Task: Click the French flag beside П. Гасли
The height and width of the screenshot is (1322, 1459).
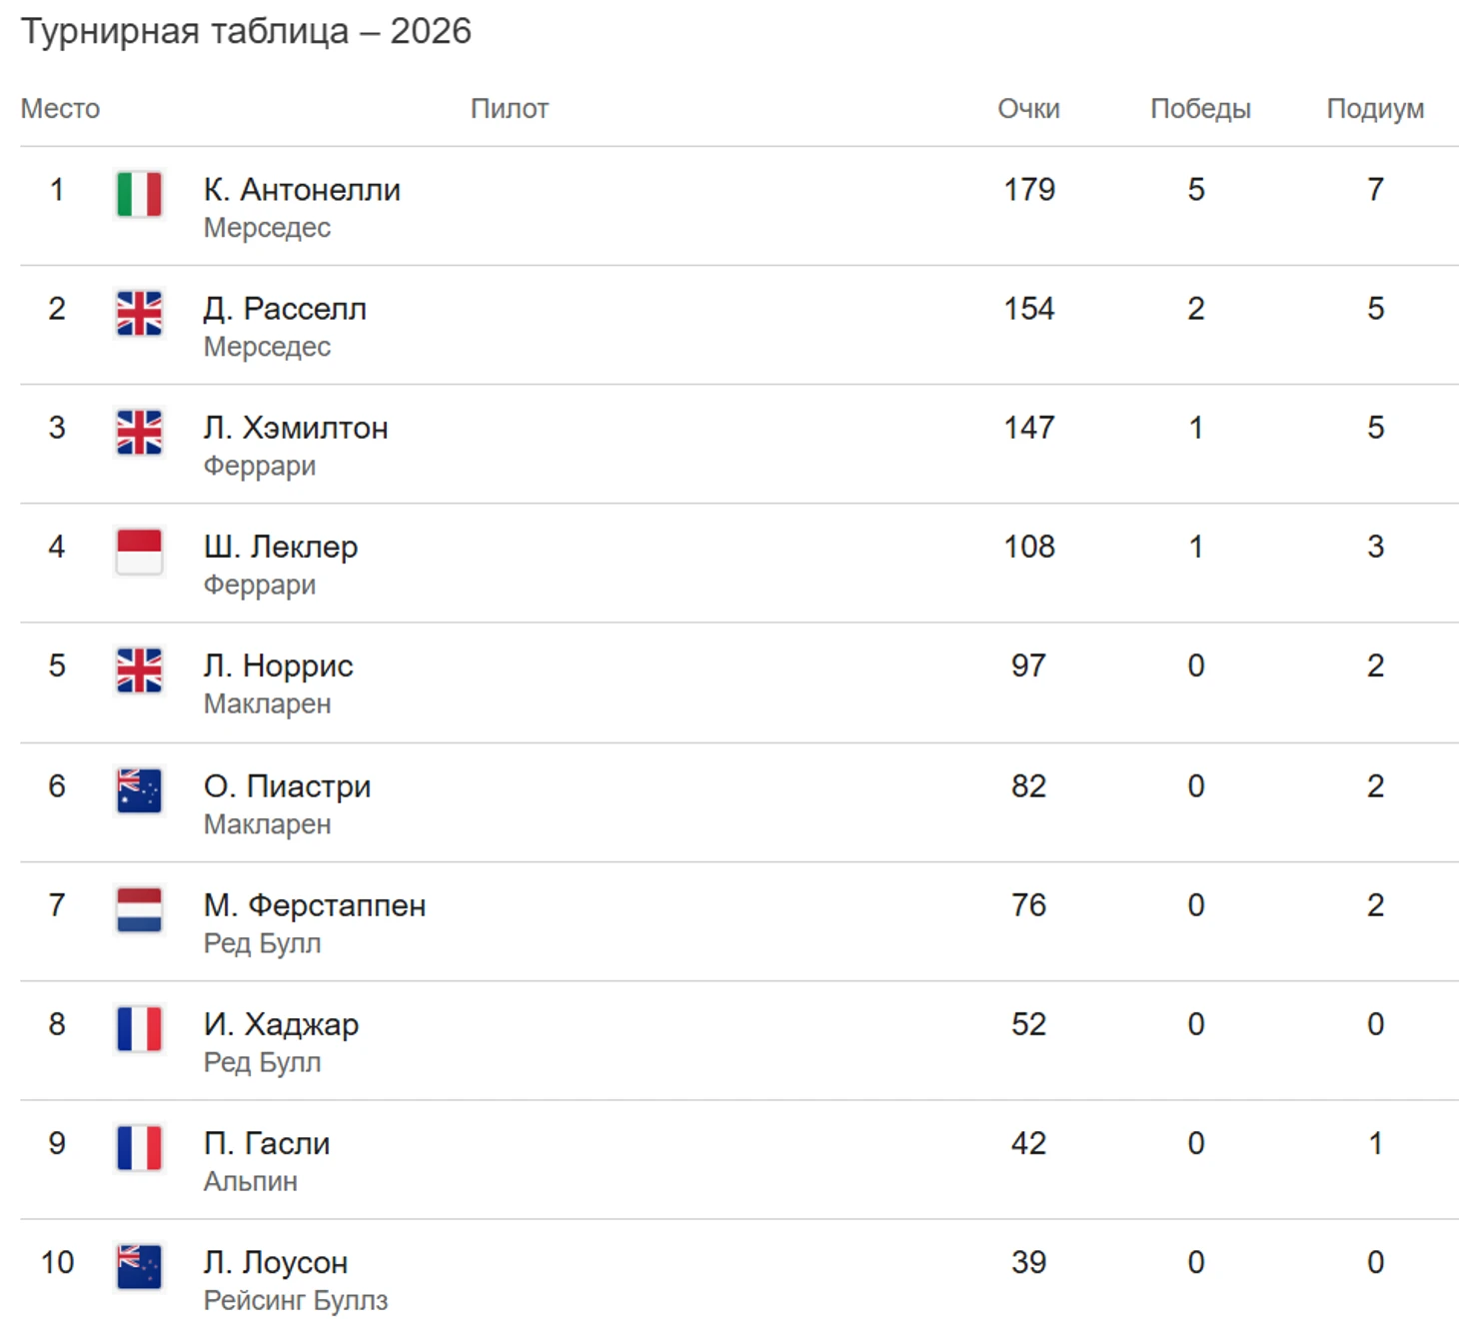Action: point(139,1147)
